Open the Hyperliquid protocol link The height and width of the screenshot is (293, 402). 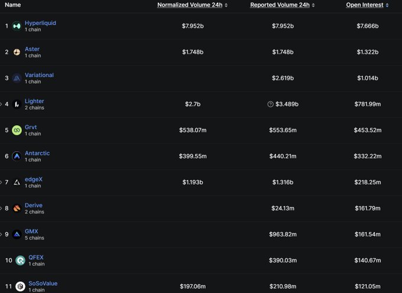[40, 23]
